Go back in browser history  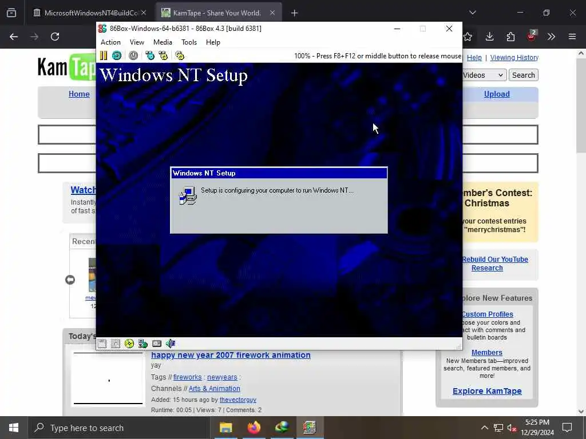coord(14,37)
